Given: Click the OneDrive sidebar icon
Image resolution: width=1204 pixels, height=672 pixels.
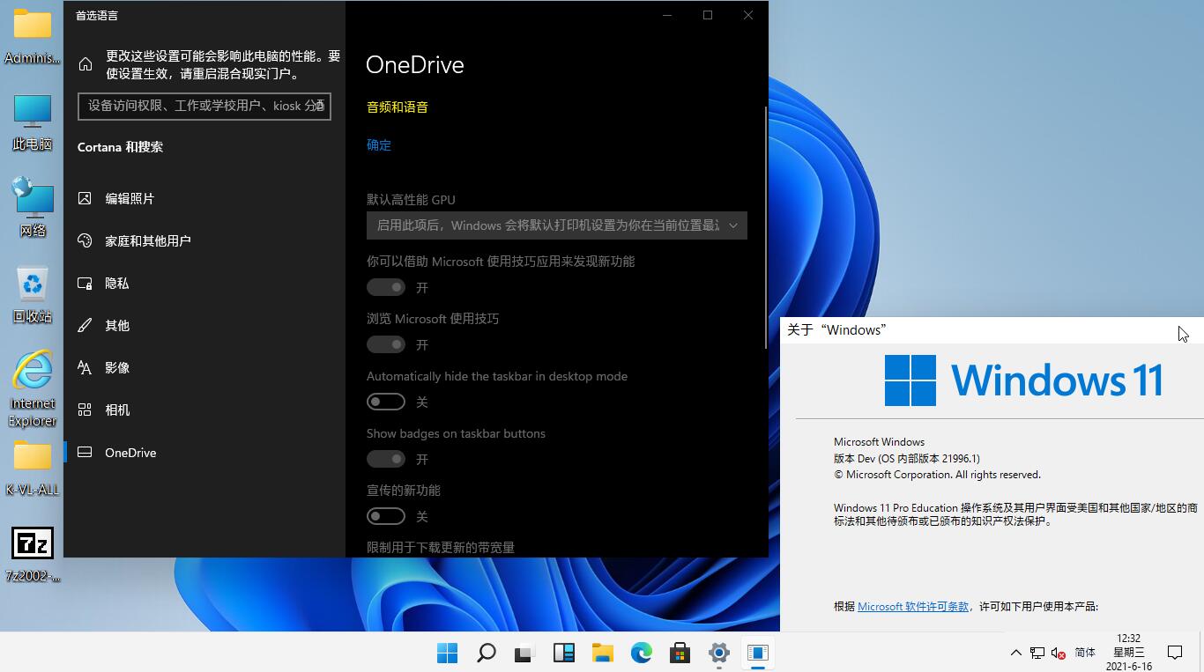Looking at the screenshot, I should (85, 452).
